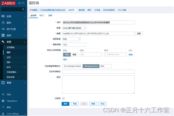
Task: Click the question mark icon for 帮助
Action: point(3,107)
